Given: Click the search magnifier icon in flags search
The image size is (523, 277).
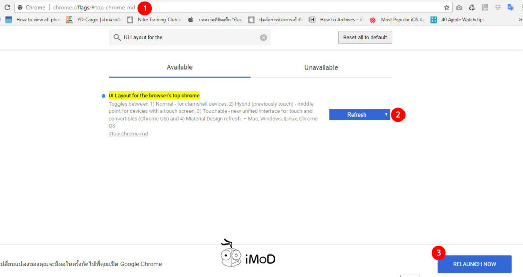Looking at the screenshot, I should point(117,37).
